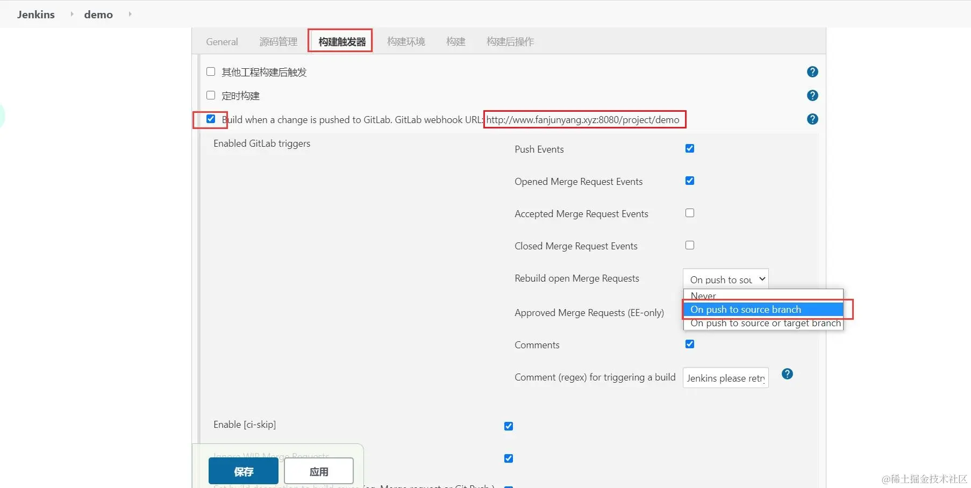971x488 pixels.
Task: Choose On push to source or target branch
Action: [763, 323]
